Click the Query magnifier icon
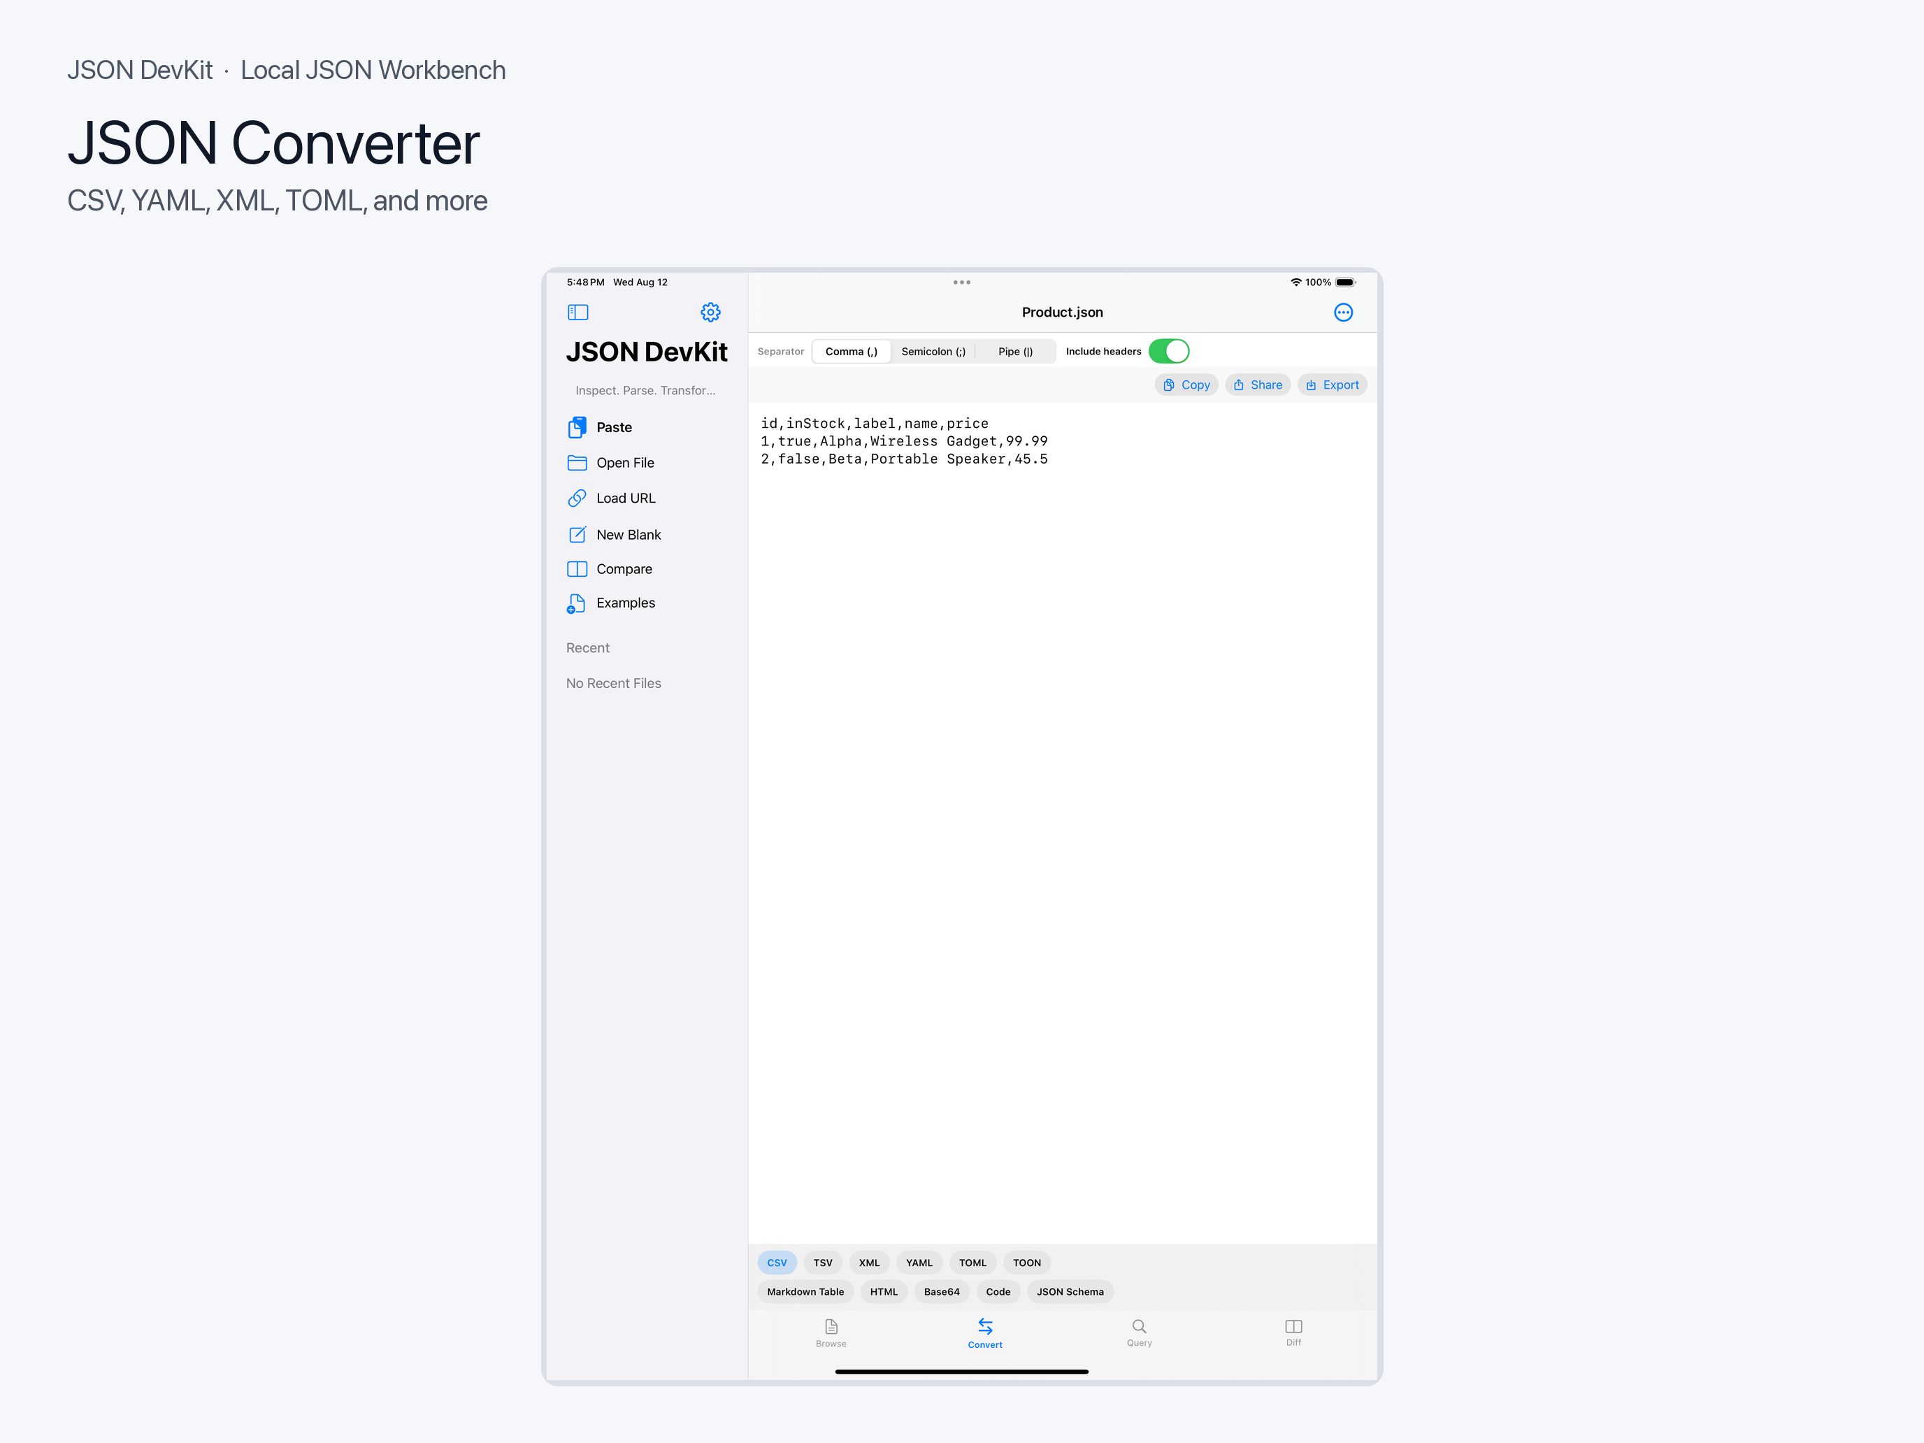The image size is (1924, 1443). click(x=1139, y=1326)
